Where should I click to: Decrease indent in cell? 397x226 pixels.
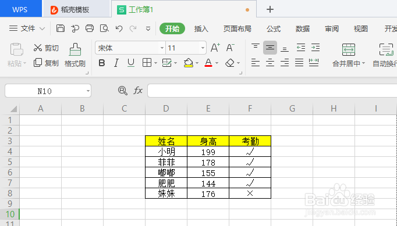point(301,48)
